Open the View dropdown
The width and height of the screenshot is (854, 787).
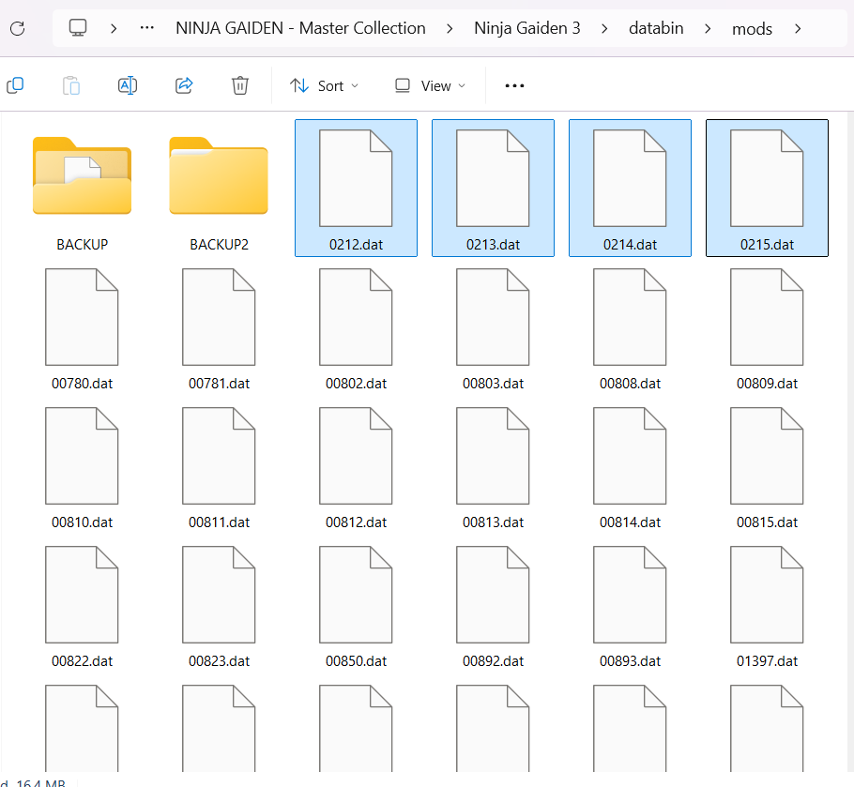point(430,85)
